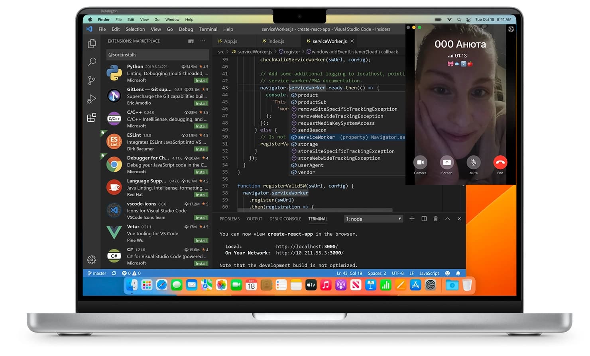
Task: Open the terminal selector '1: node' dropdown
Action: coord(373,219)
